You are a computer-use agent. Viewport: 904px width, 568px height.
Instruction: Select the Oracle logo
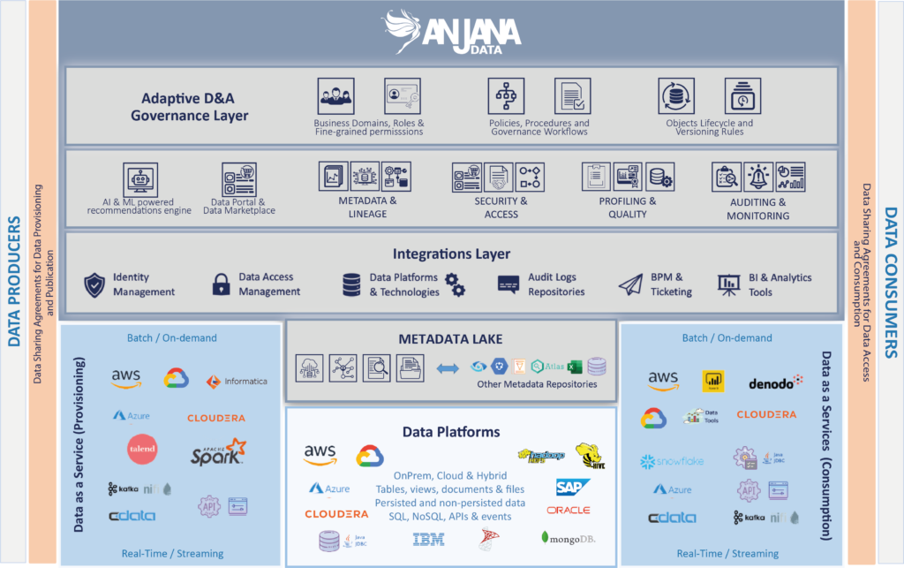pyautogui.click(x=568, y=511)
